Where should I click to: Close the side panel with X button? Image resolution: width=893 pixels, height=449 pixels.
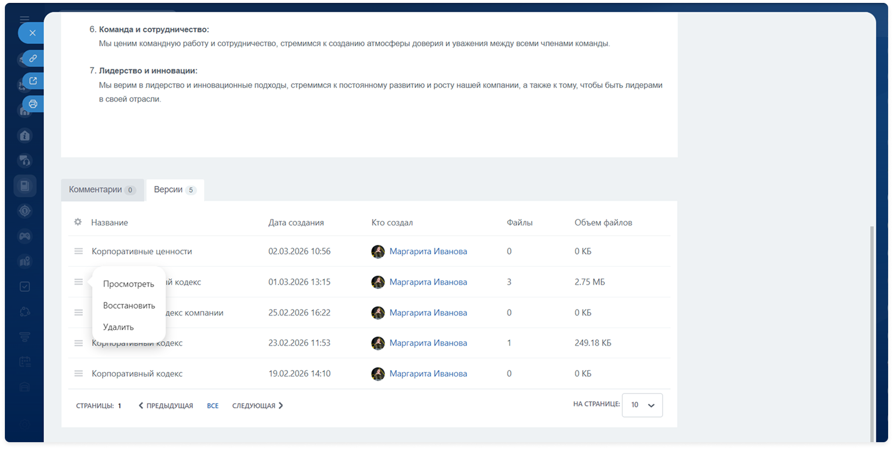(32, 33)
